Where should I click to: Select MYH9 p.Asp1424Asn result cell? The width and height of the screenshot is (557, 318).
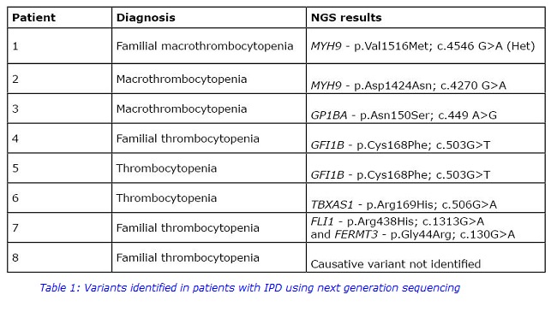click(x=426, y=79)
